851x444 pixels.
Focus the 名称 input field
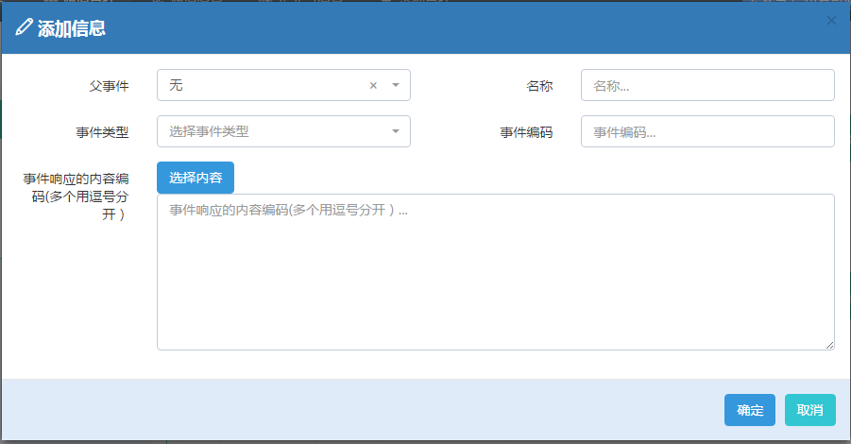(707, 85)
